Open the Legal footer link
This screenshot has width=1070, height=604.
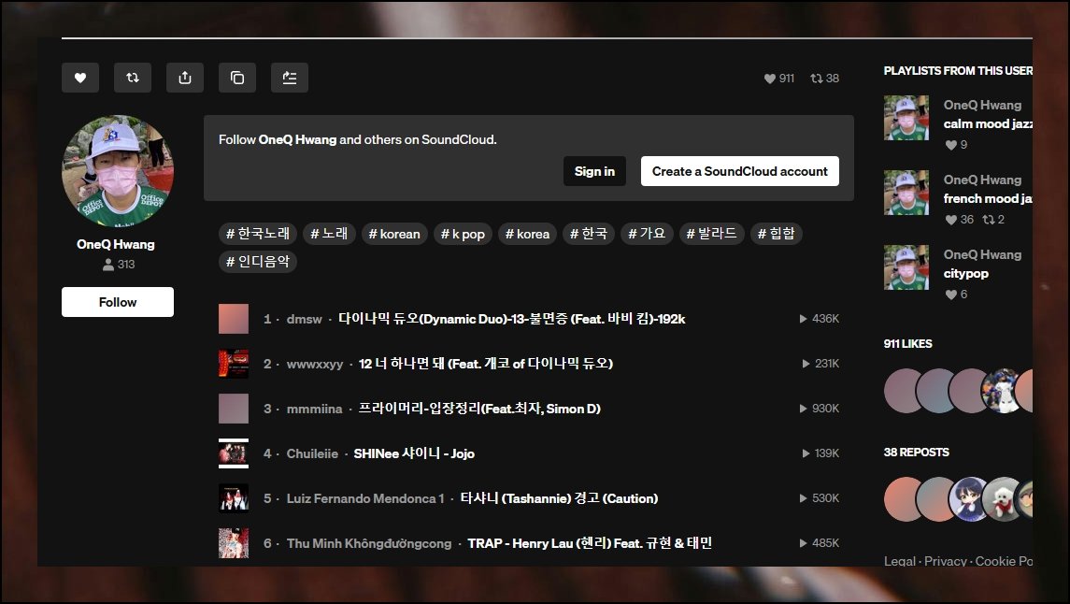[x=900, y=561]
